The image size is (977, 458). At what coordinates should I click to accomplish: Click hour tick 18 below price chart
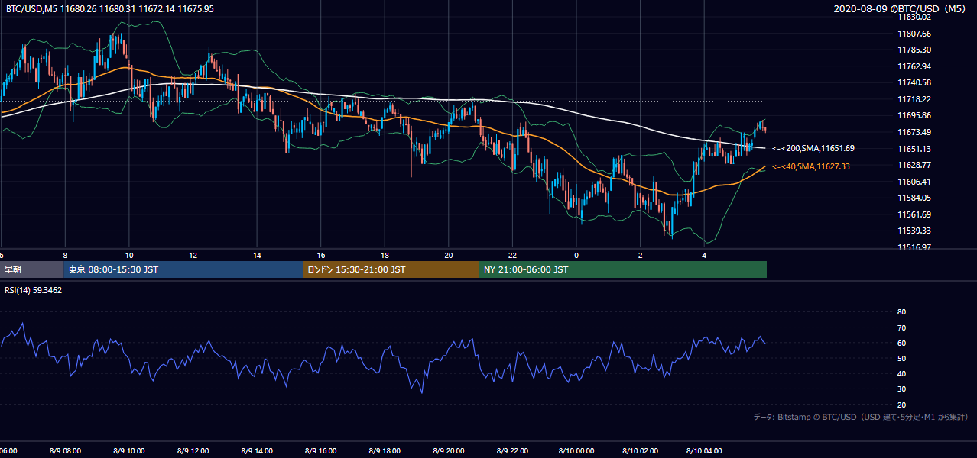[x=385, y=256]
